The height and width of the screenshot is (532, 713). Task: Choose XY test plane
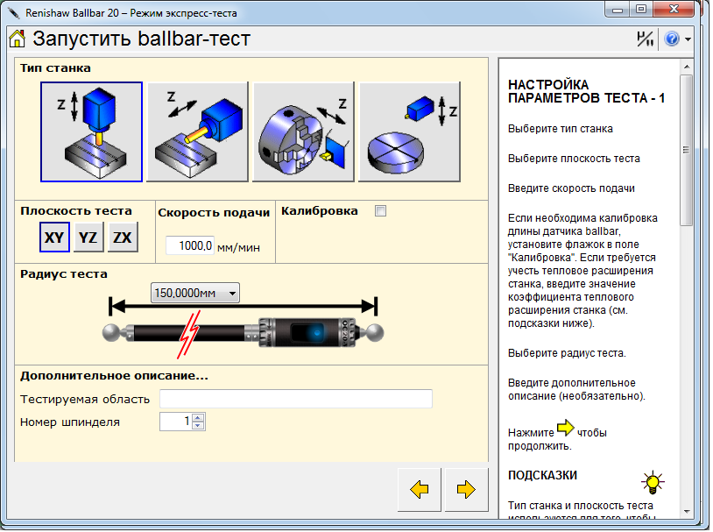point(54,238)
